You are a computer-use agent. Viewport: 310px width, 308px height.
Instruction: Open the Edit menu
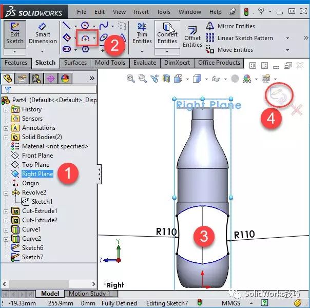(x=100, y=12)
